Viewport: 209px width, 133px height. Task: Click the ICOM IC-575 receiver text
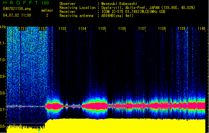(x=133, y=12)
